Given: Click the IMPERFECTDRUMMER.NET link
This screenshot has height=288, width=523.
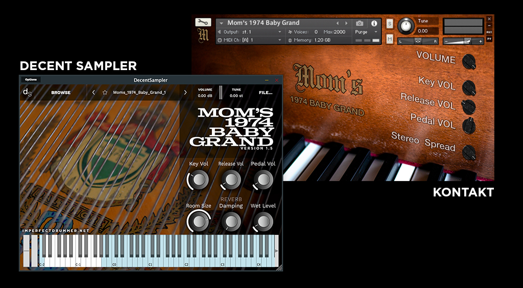Looking at the screenshot, I should pos(56,231).
